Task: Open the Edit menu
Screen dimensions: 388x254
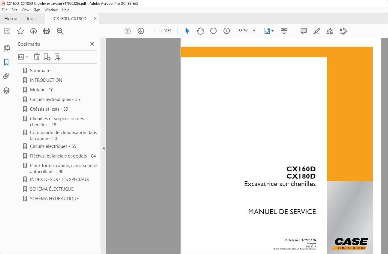Action: 14,10
